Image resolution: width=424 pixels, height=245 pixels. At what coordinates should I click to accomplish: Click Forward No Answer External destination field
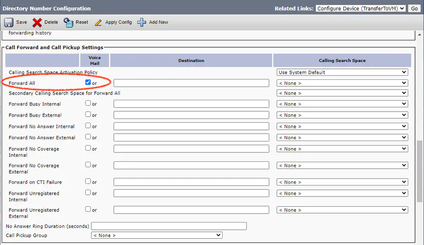pos(191,138)
